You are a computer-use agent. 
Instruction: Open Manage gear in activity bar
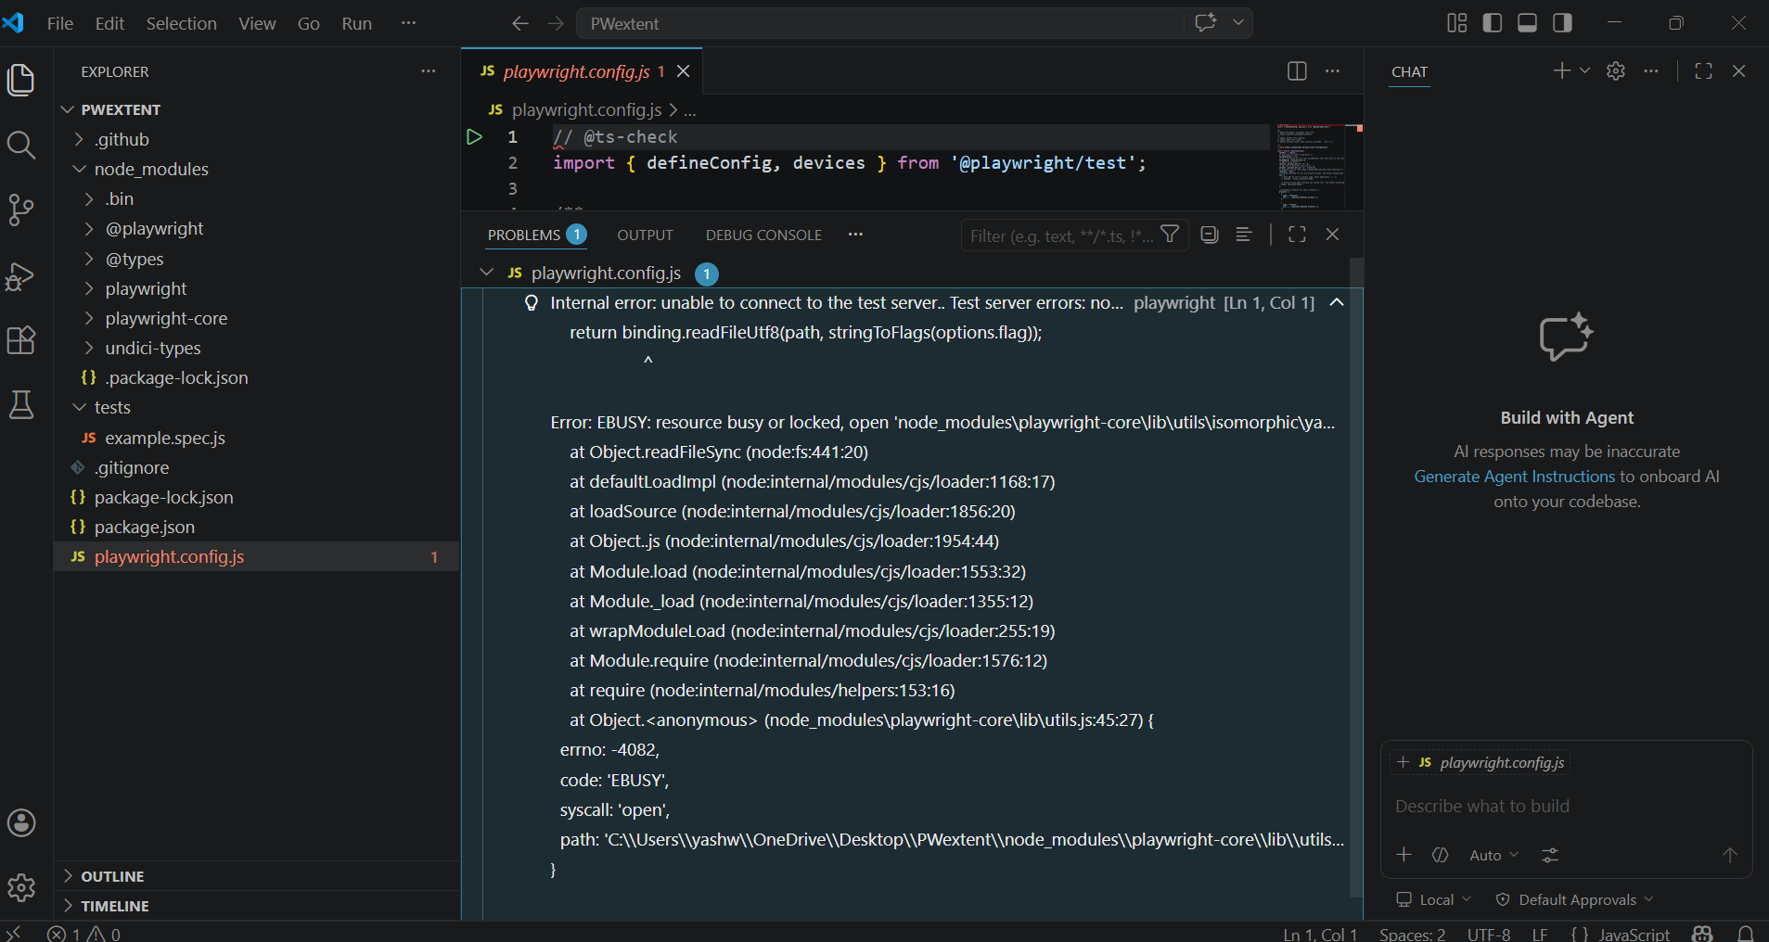pyautogui.click(x=21, y=888)
